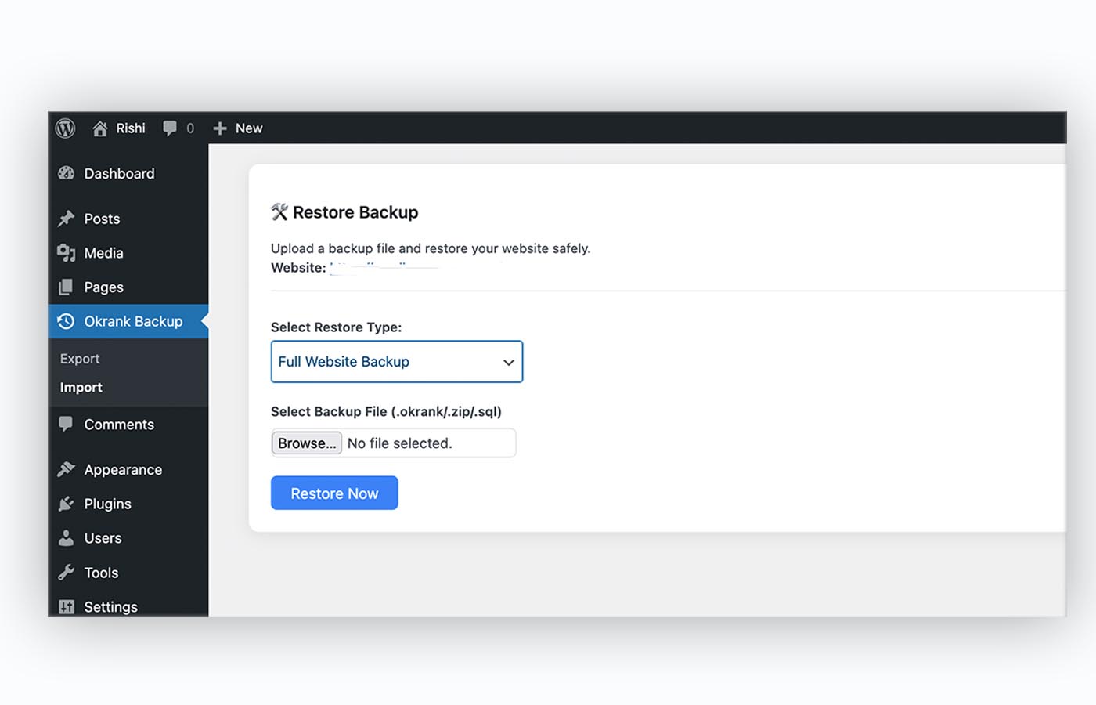Screen dimensions: 1096x705
Task: Select the Dashboard gauge icon
Action: click(x=67, y=173)
